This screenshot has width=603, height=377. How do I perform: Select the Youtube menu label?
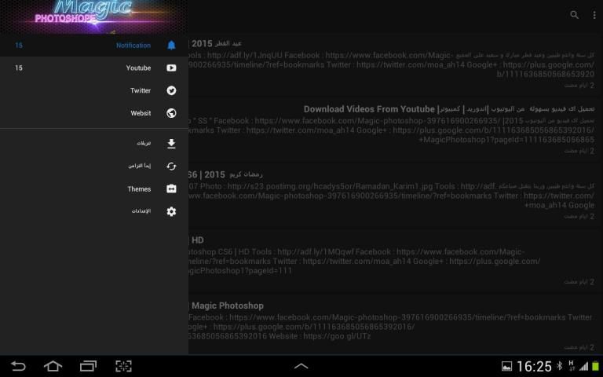138,68
